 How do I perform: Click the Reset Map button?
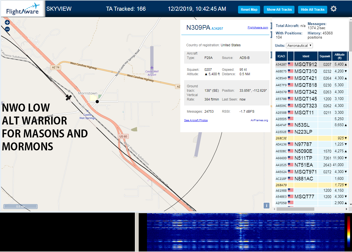(x=249, y=9)
